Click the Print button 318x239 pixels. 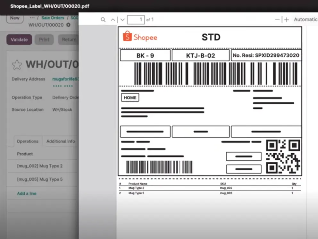click(44, 39)
